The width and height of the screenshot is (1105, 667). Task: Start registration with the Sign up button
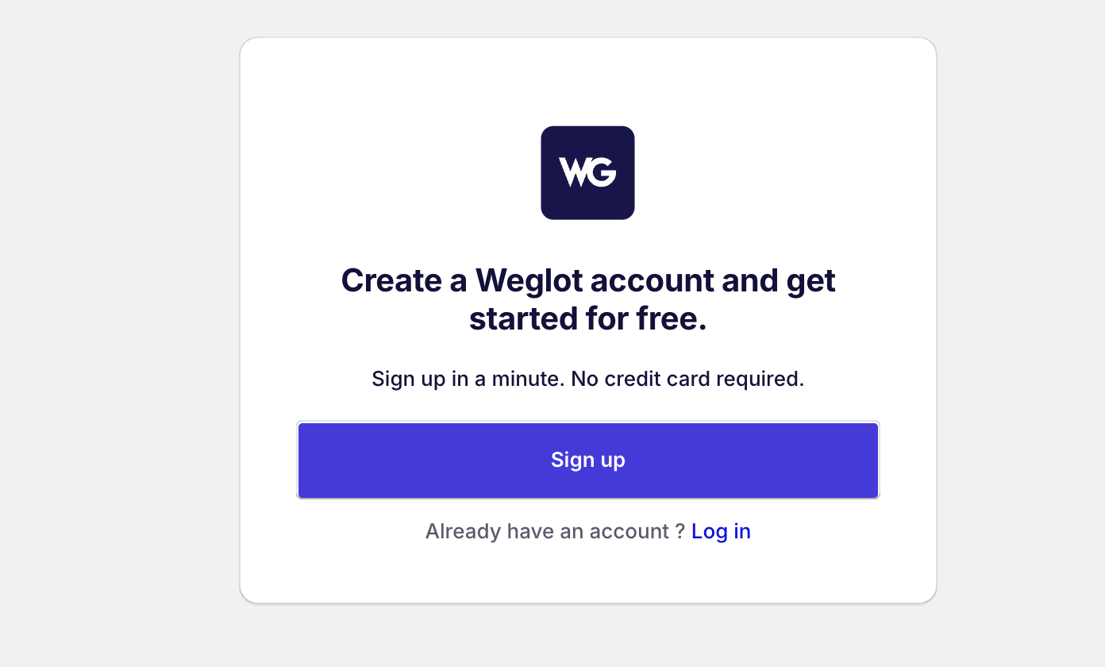(588, 460)
